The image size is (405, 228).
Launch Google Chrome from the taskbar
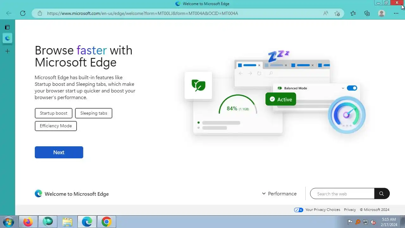[106, 222]
